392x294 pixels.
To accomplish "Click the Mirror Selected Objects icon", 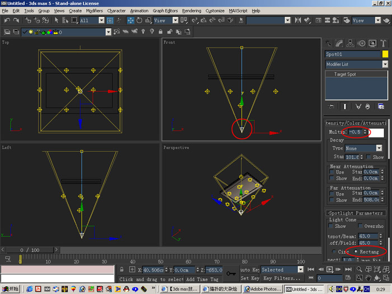I will coord(297,21).
